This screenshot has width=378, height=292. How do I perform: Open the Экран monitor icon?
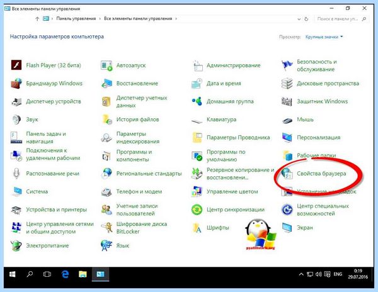click(287, 228)
